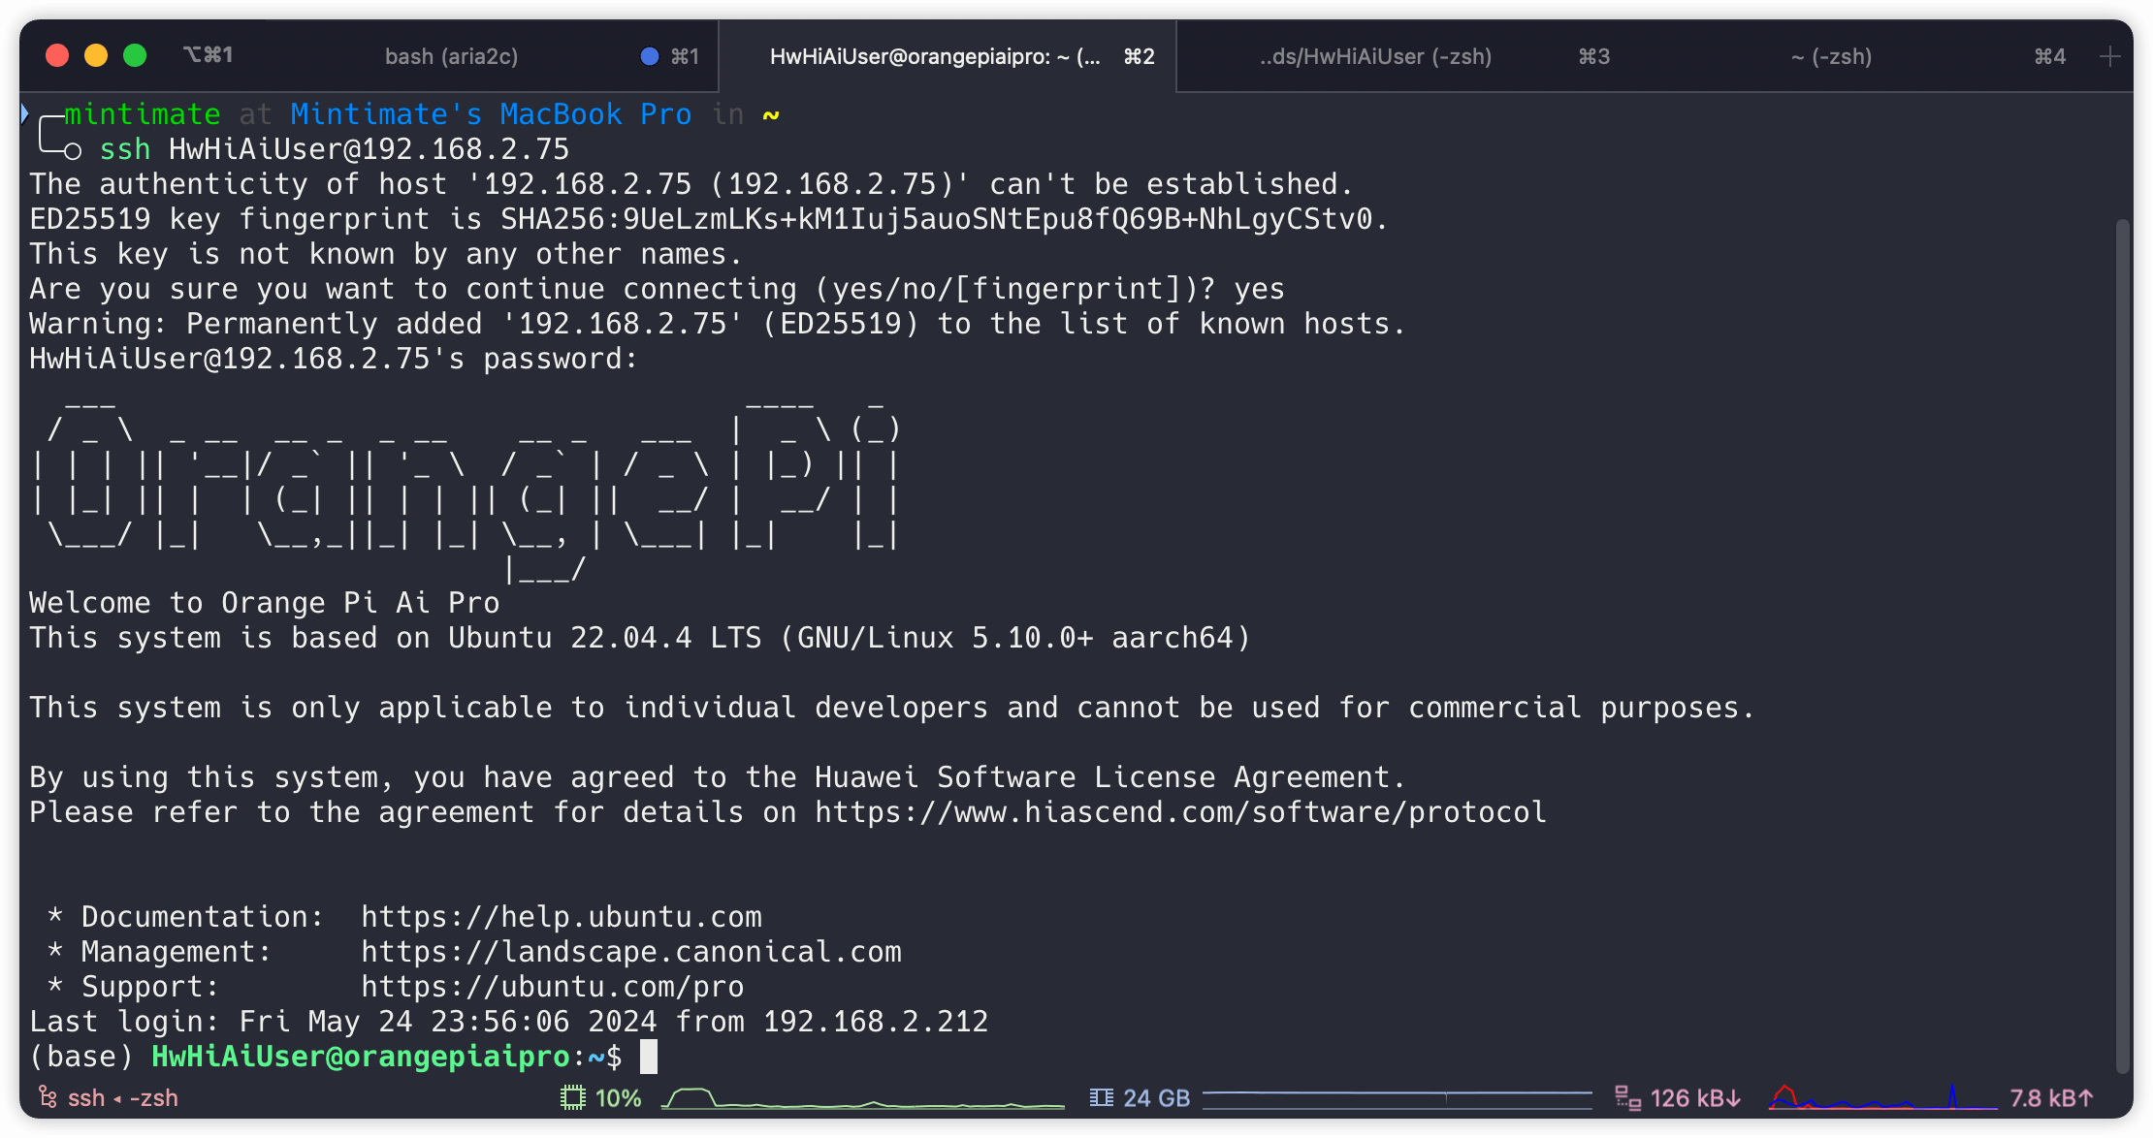
Task: Click the job tree icon beside ssh
Action: point(48,1097)
